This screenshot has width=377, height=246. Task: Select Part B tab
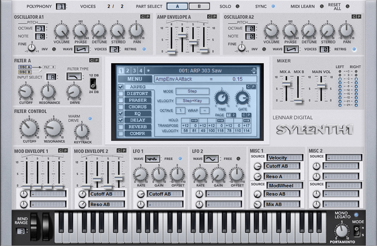[199, 6]
